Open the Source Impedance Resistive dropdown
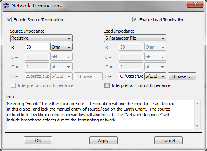Screen dimensions: 207x151 coord(41,38)
